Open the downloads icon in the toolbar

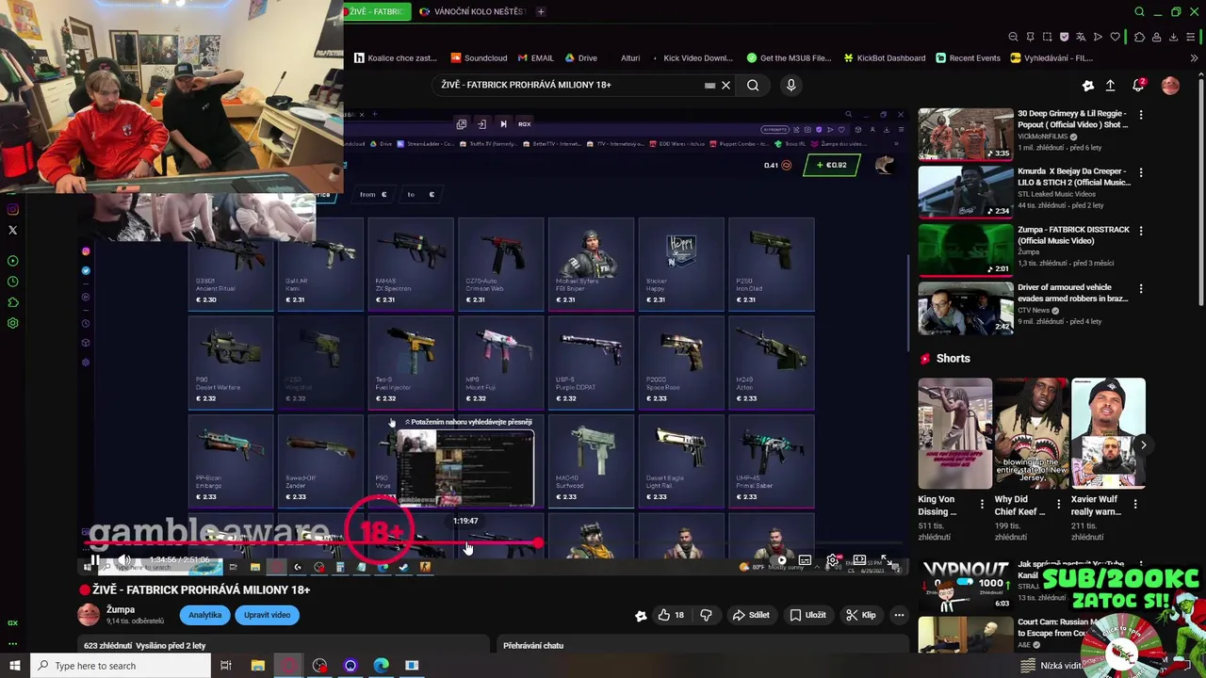click(1174, 37)
